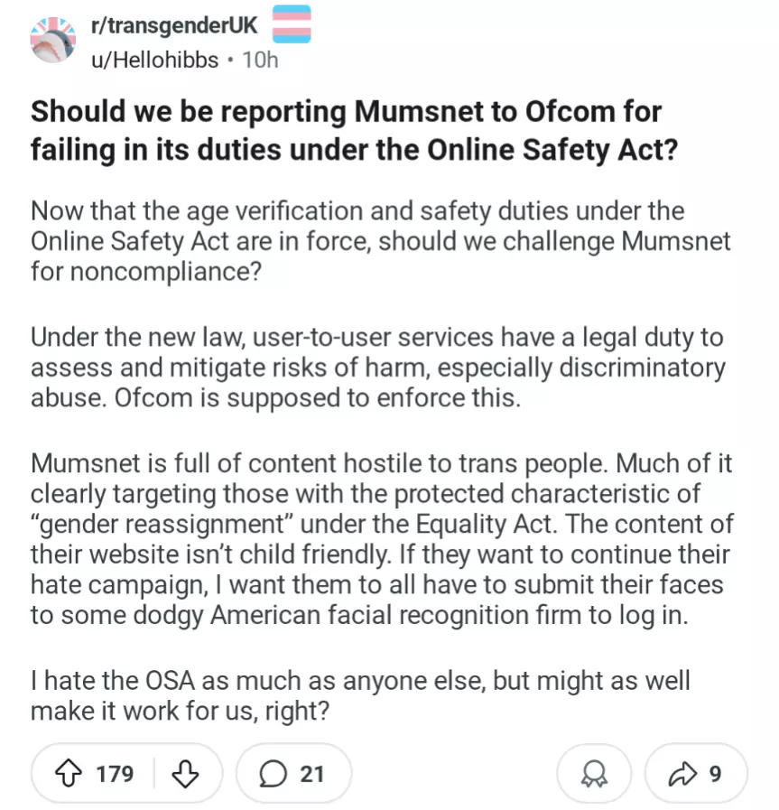Click the 179 vote score

115,774
